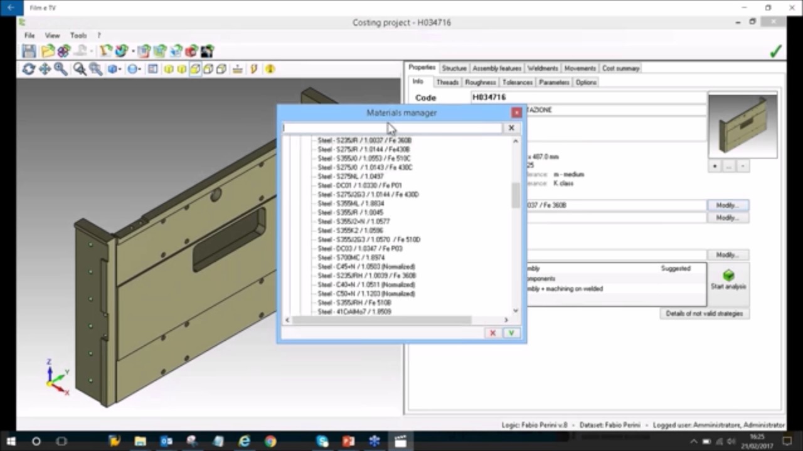803x451 pixels.
Task: Select the Tolerances sub-tab
Action: coord(518,82)
